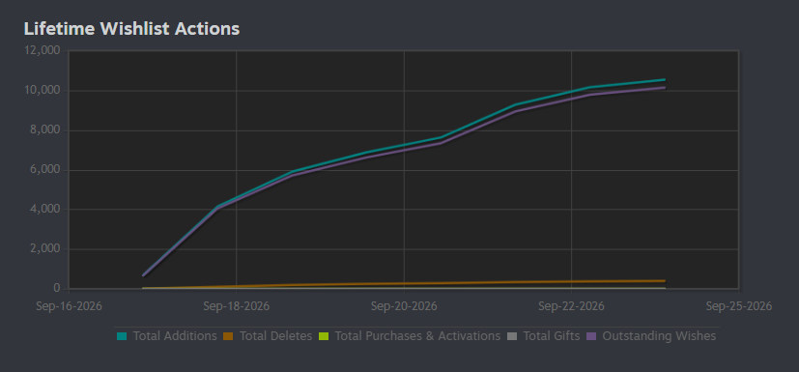Click the Sep-18-2026 axis date
799x372 pixels.
click(x=237, y=306)
